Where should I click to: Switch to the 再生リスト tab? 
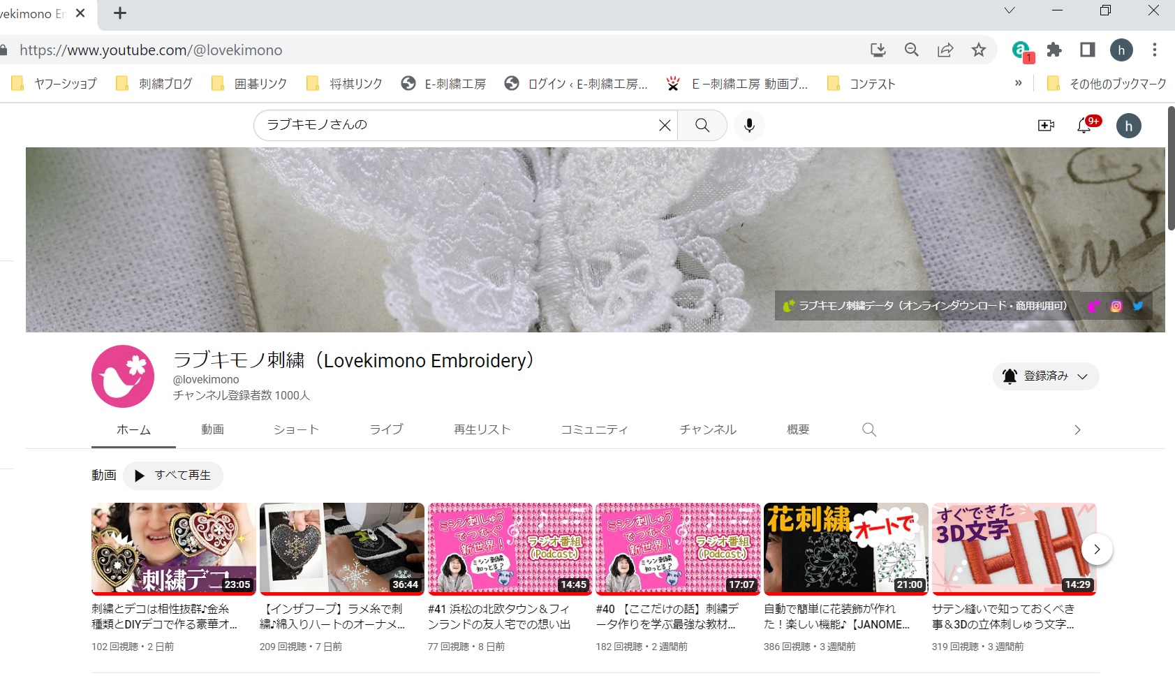pos(482,429)
